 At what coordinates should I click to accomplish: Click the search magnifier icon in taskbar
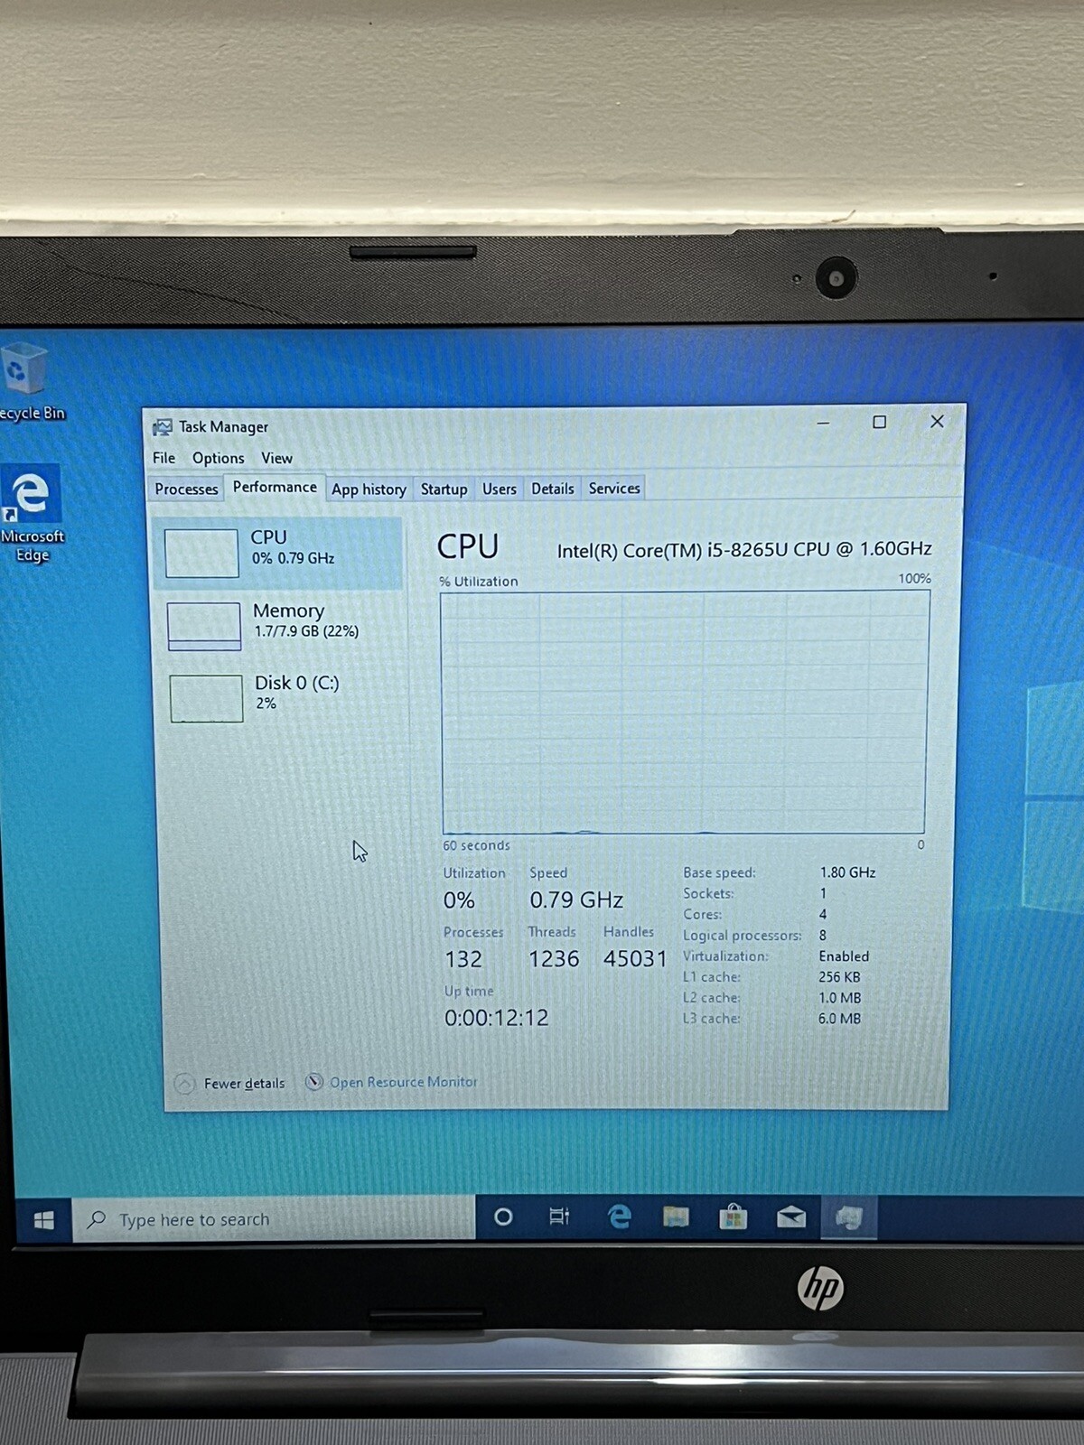point(97,1219)
